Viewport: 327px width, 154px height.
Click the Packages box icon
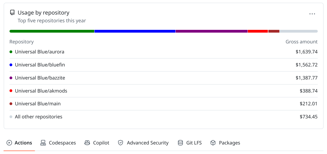(x=213, y=143)
